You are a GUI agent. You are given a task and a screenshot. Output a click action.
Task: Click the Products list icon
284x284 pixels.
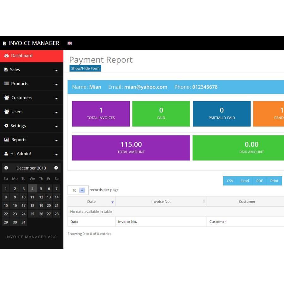pos(7,84)
